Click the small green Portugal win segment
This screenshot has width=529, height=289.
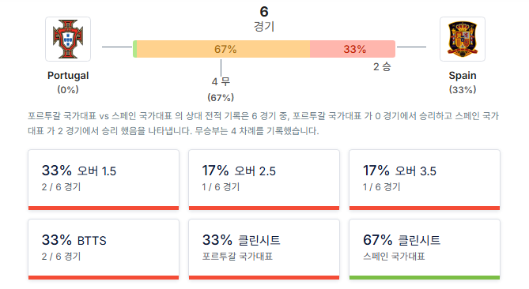click(x=134, y=49)
